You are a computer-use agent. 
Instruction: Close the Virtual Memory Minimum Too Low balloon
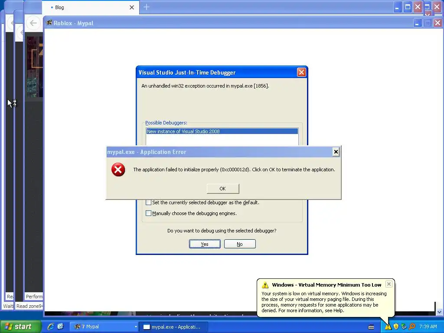pos(389,284)
